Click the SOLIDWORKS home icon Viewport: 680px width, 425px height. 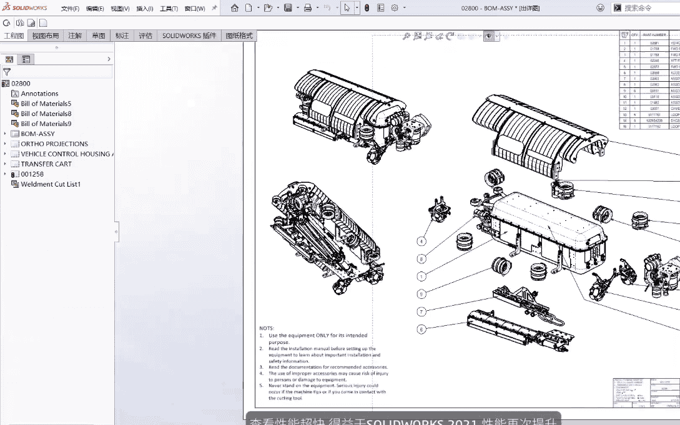(235, 8)
